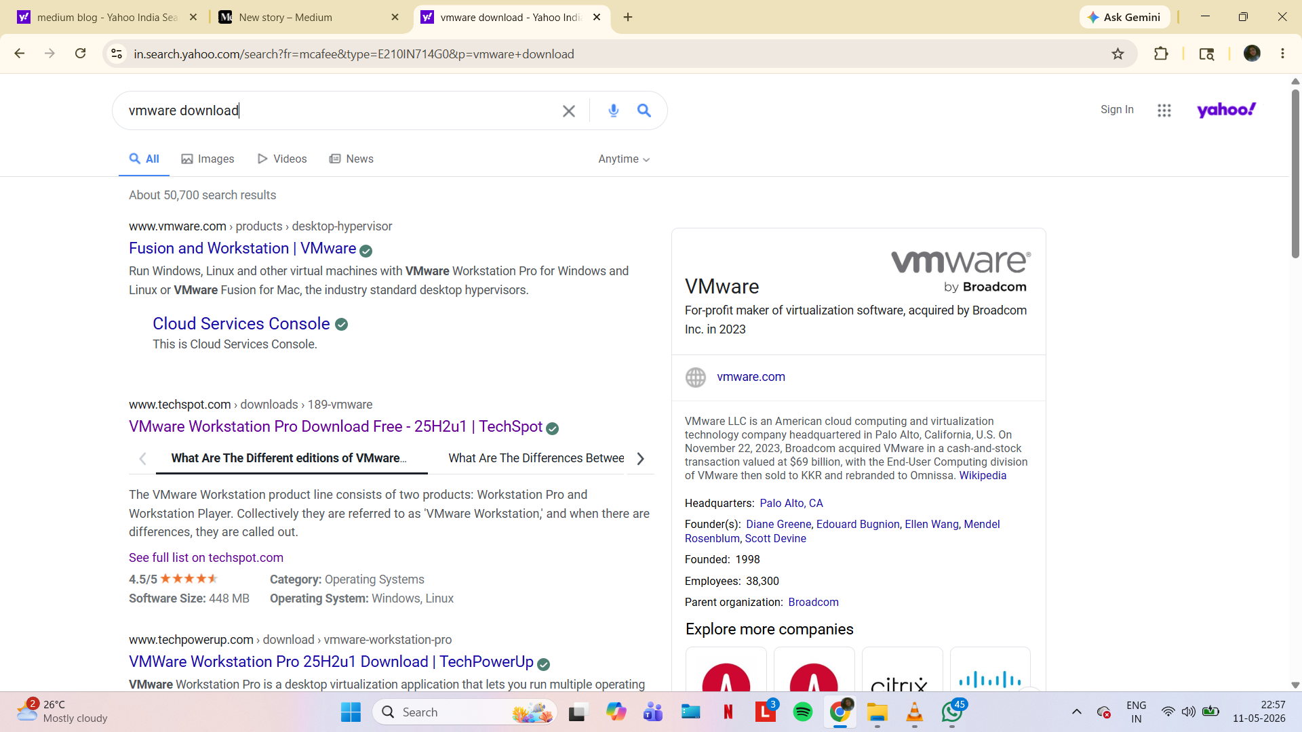Click the Windows taskbar Search box

point(465,712)
